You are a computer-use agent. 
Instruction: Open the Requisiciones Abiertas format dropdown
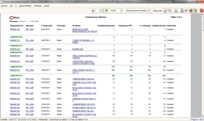pyautogui.click(x=149, y=11)
